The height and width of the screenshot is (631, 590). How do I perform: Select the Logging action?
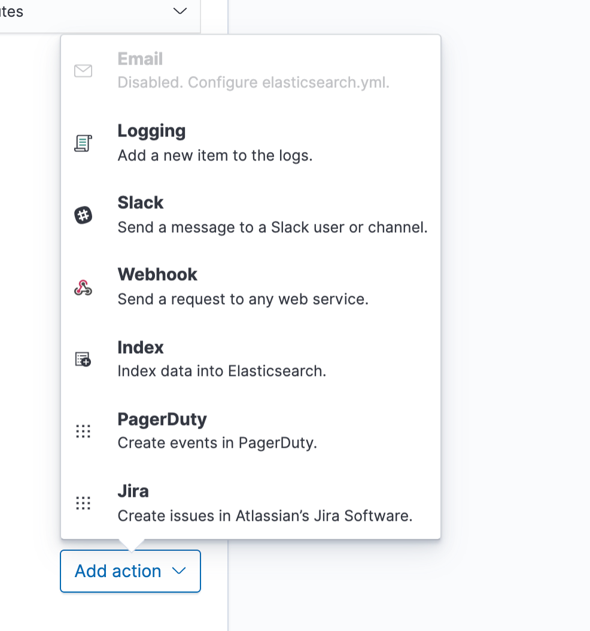coord(251,143)
